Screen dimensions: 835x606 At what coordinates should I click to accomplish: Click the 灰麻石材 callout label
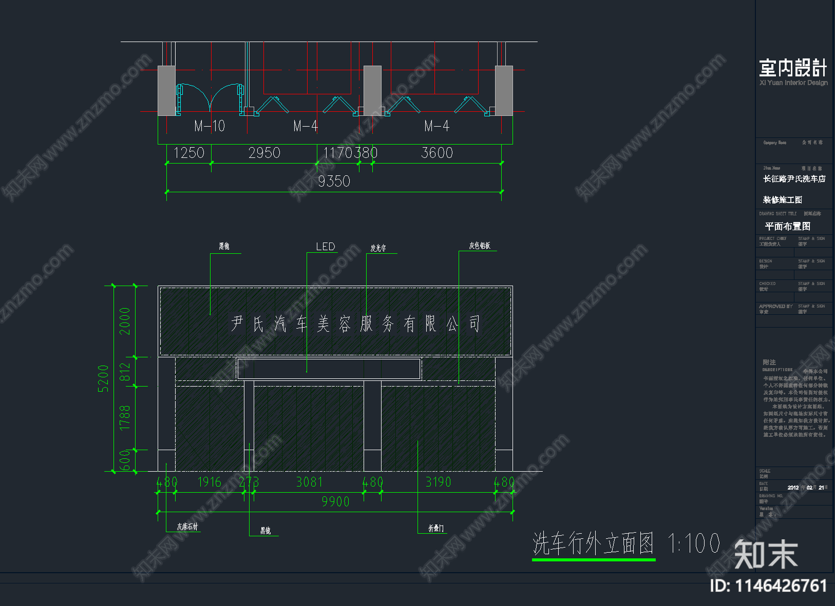187,527
